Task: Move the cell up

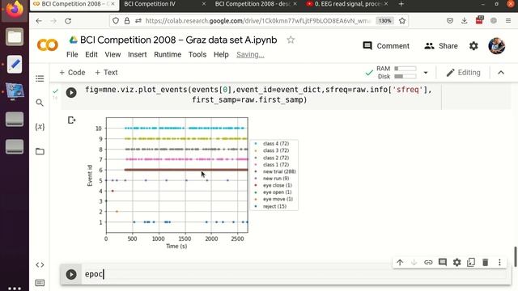Action: pyautogui.click(x=400, y=262)
